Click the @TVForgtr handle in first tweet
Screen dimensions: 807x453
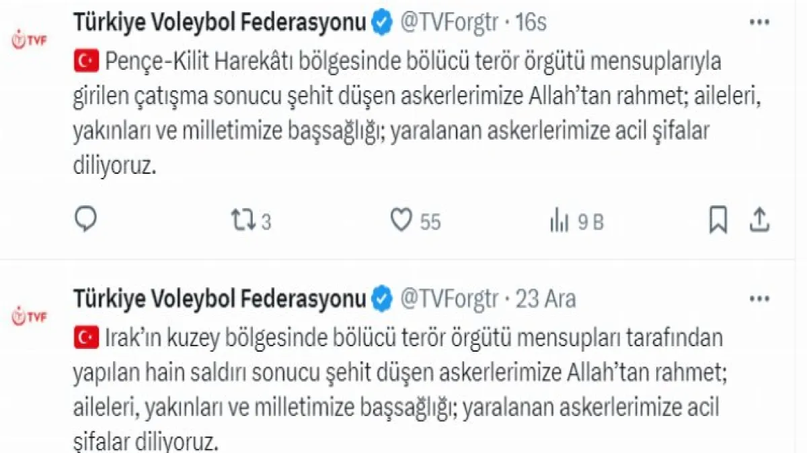451,23
